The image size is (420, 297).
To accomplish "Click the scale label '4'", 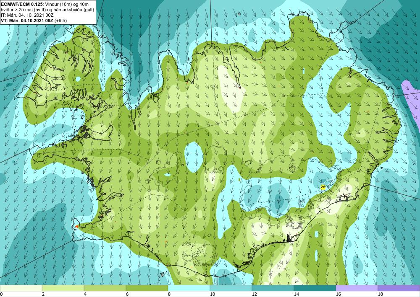I will [85, 294].
